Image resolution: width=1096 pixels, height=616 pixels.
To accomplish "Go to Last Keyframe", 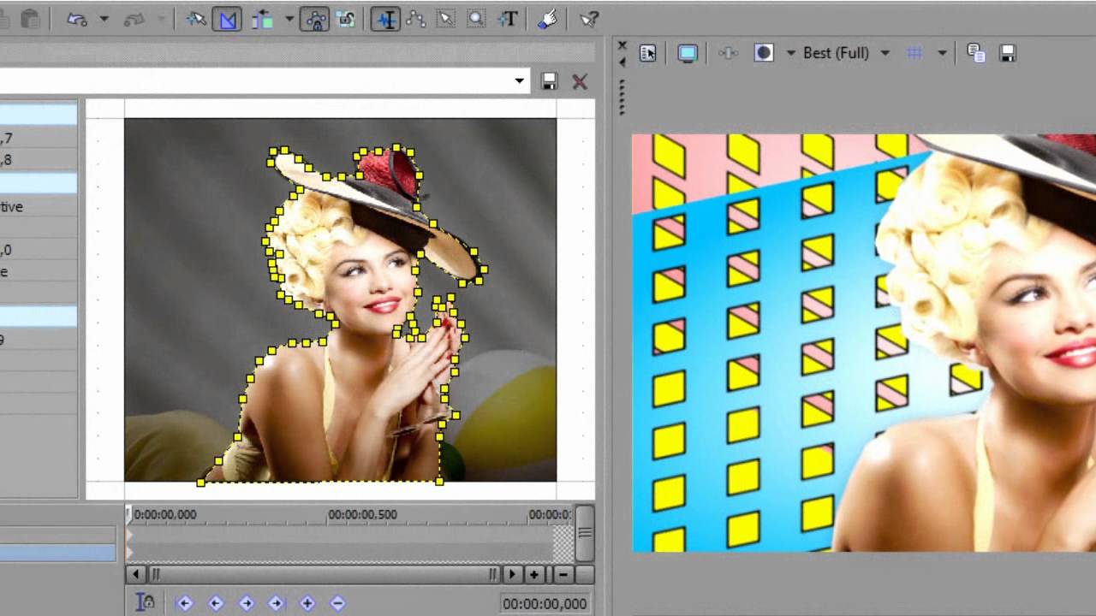I will tap(277, 603).
